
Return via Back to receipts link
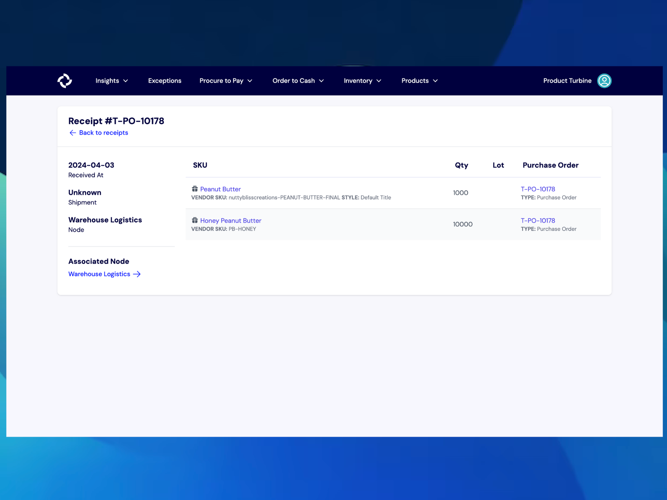click(103, 133)
